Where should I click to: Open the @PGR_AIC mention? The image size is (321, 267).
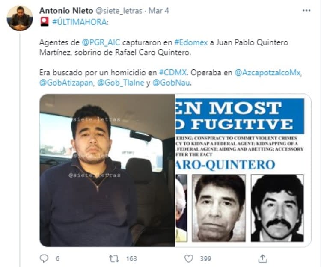click(x=101, y=42)
